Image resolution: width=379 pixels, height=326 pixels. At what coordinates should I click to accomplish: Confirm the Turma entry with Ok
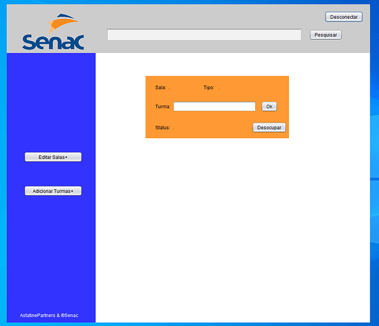click(x=269, y=106)
